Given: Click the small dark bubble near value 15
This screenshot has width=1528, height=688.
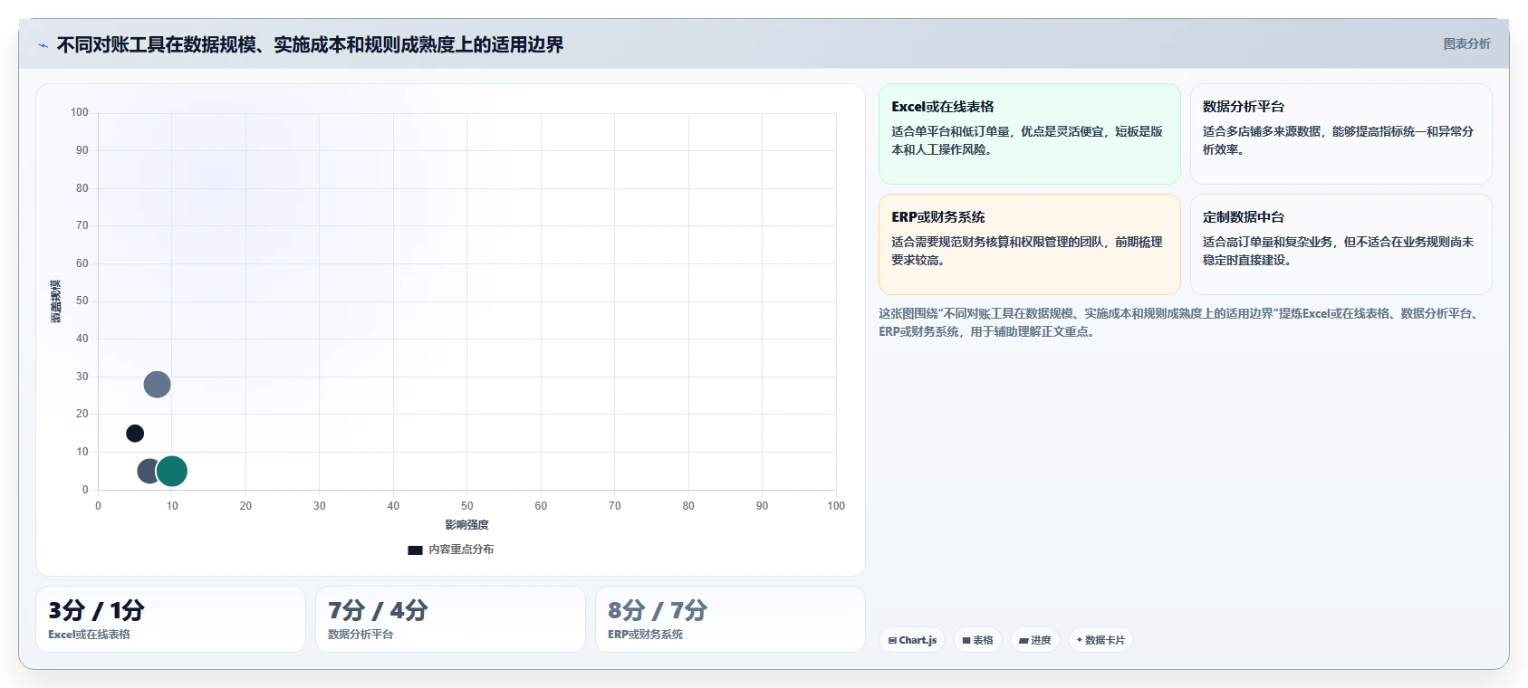Looking at the screenshot, I should (x=135, y=434).
